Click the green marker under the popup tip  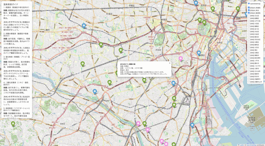tap(144, 80)
